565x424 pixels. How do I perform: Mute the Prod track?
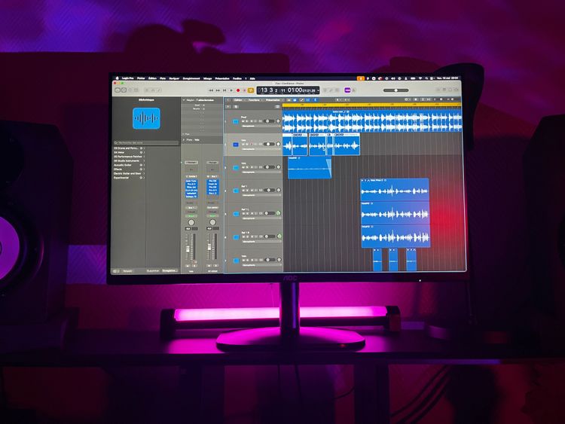tap(243, 121)
